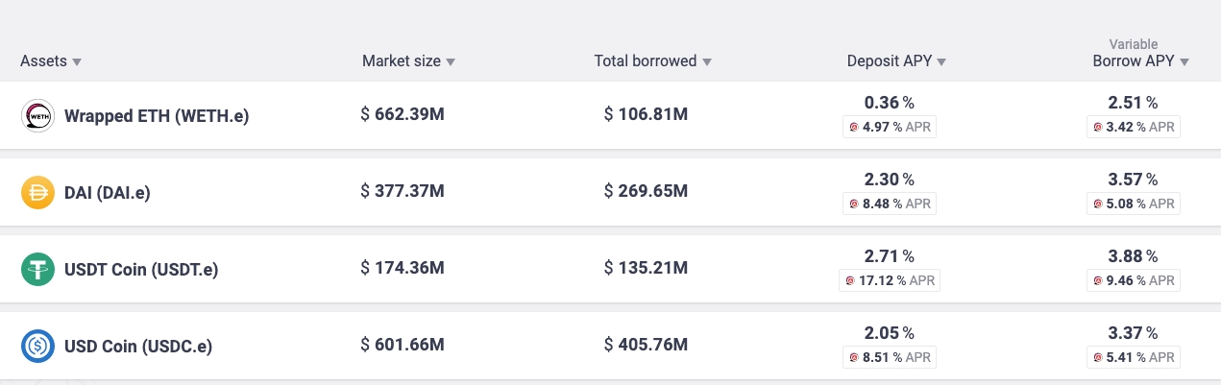Viewport: 1221px width, 385px height.
Task: Click reward icon beside WETH 4.97% APR
Action: (853, 127)
